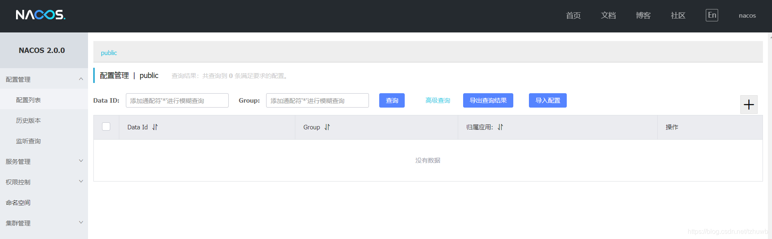Sort by 归属应用 column arrows
This screenshot has width=772, height=239.
(x=500, y=127)
